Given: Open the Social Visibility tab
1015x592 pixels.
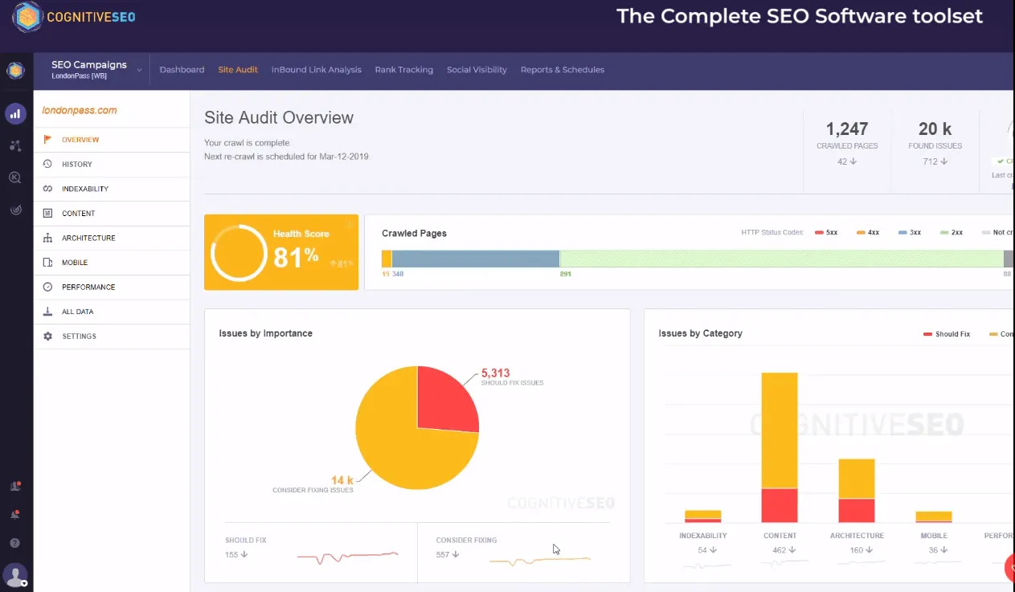Looking at the screenshot, I should (x=477, y=70).
